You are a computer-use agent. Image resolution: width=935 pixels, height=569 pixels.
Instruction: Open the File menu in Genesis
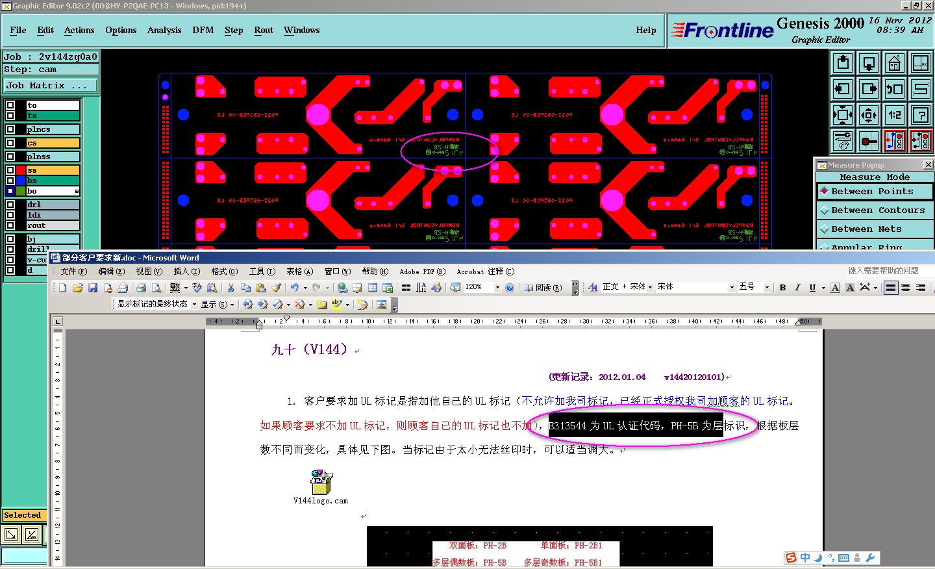click(x=18, y=30)
